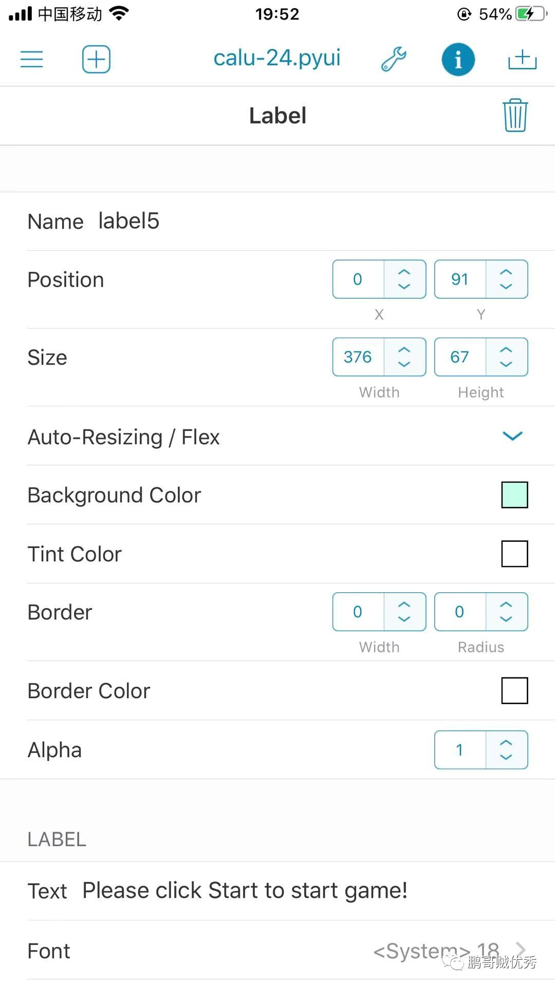Image resolution: width=555 pixels, height=987 pixels.
Task: Edit the Name field label5
Action: (x=129, y=221)
